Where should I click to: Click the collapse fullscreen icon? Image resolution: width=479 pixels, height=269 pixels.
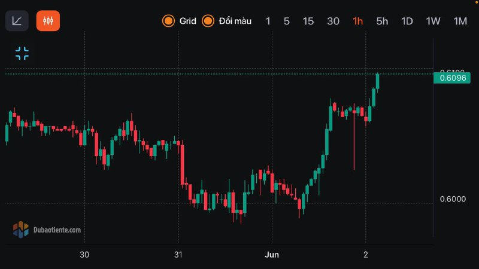[x=22, y=53]
